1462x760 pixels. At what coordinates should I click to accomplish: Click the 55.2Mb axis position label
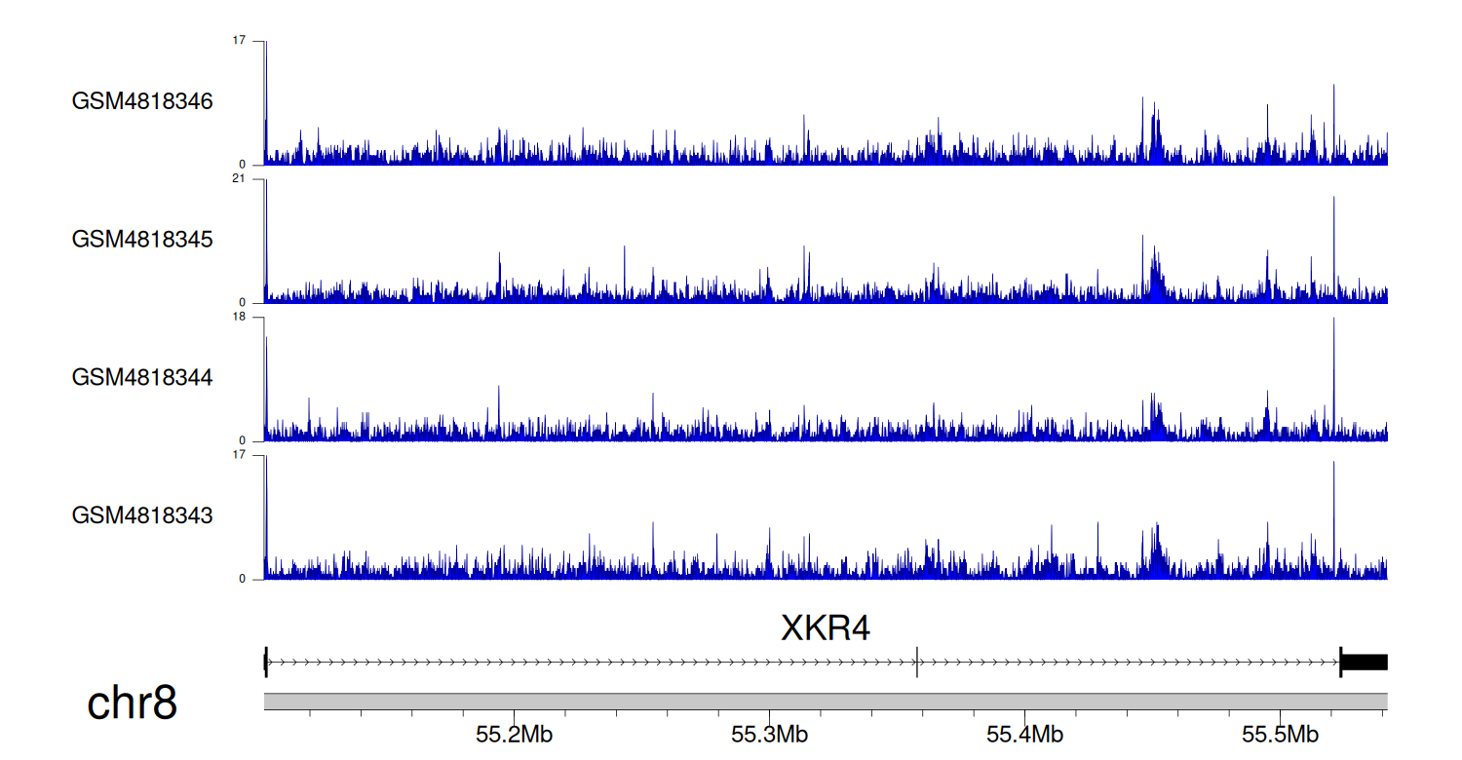[507, 734]
